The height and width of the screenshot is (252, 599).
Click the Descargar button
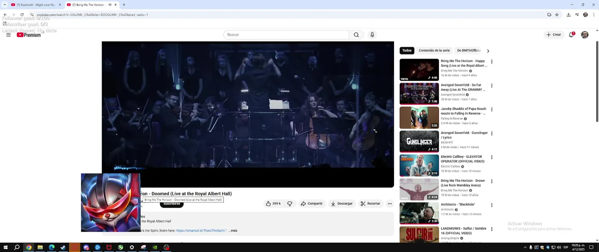342,204
